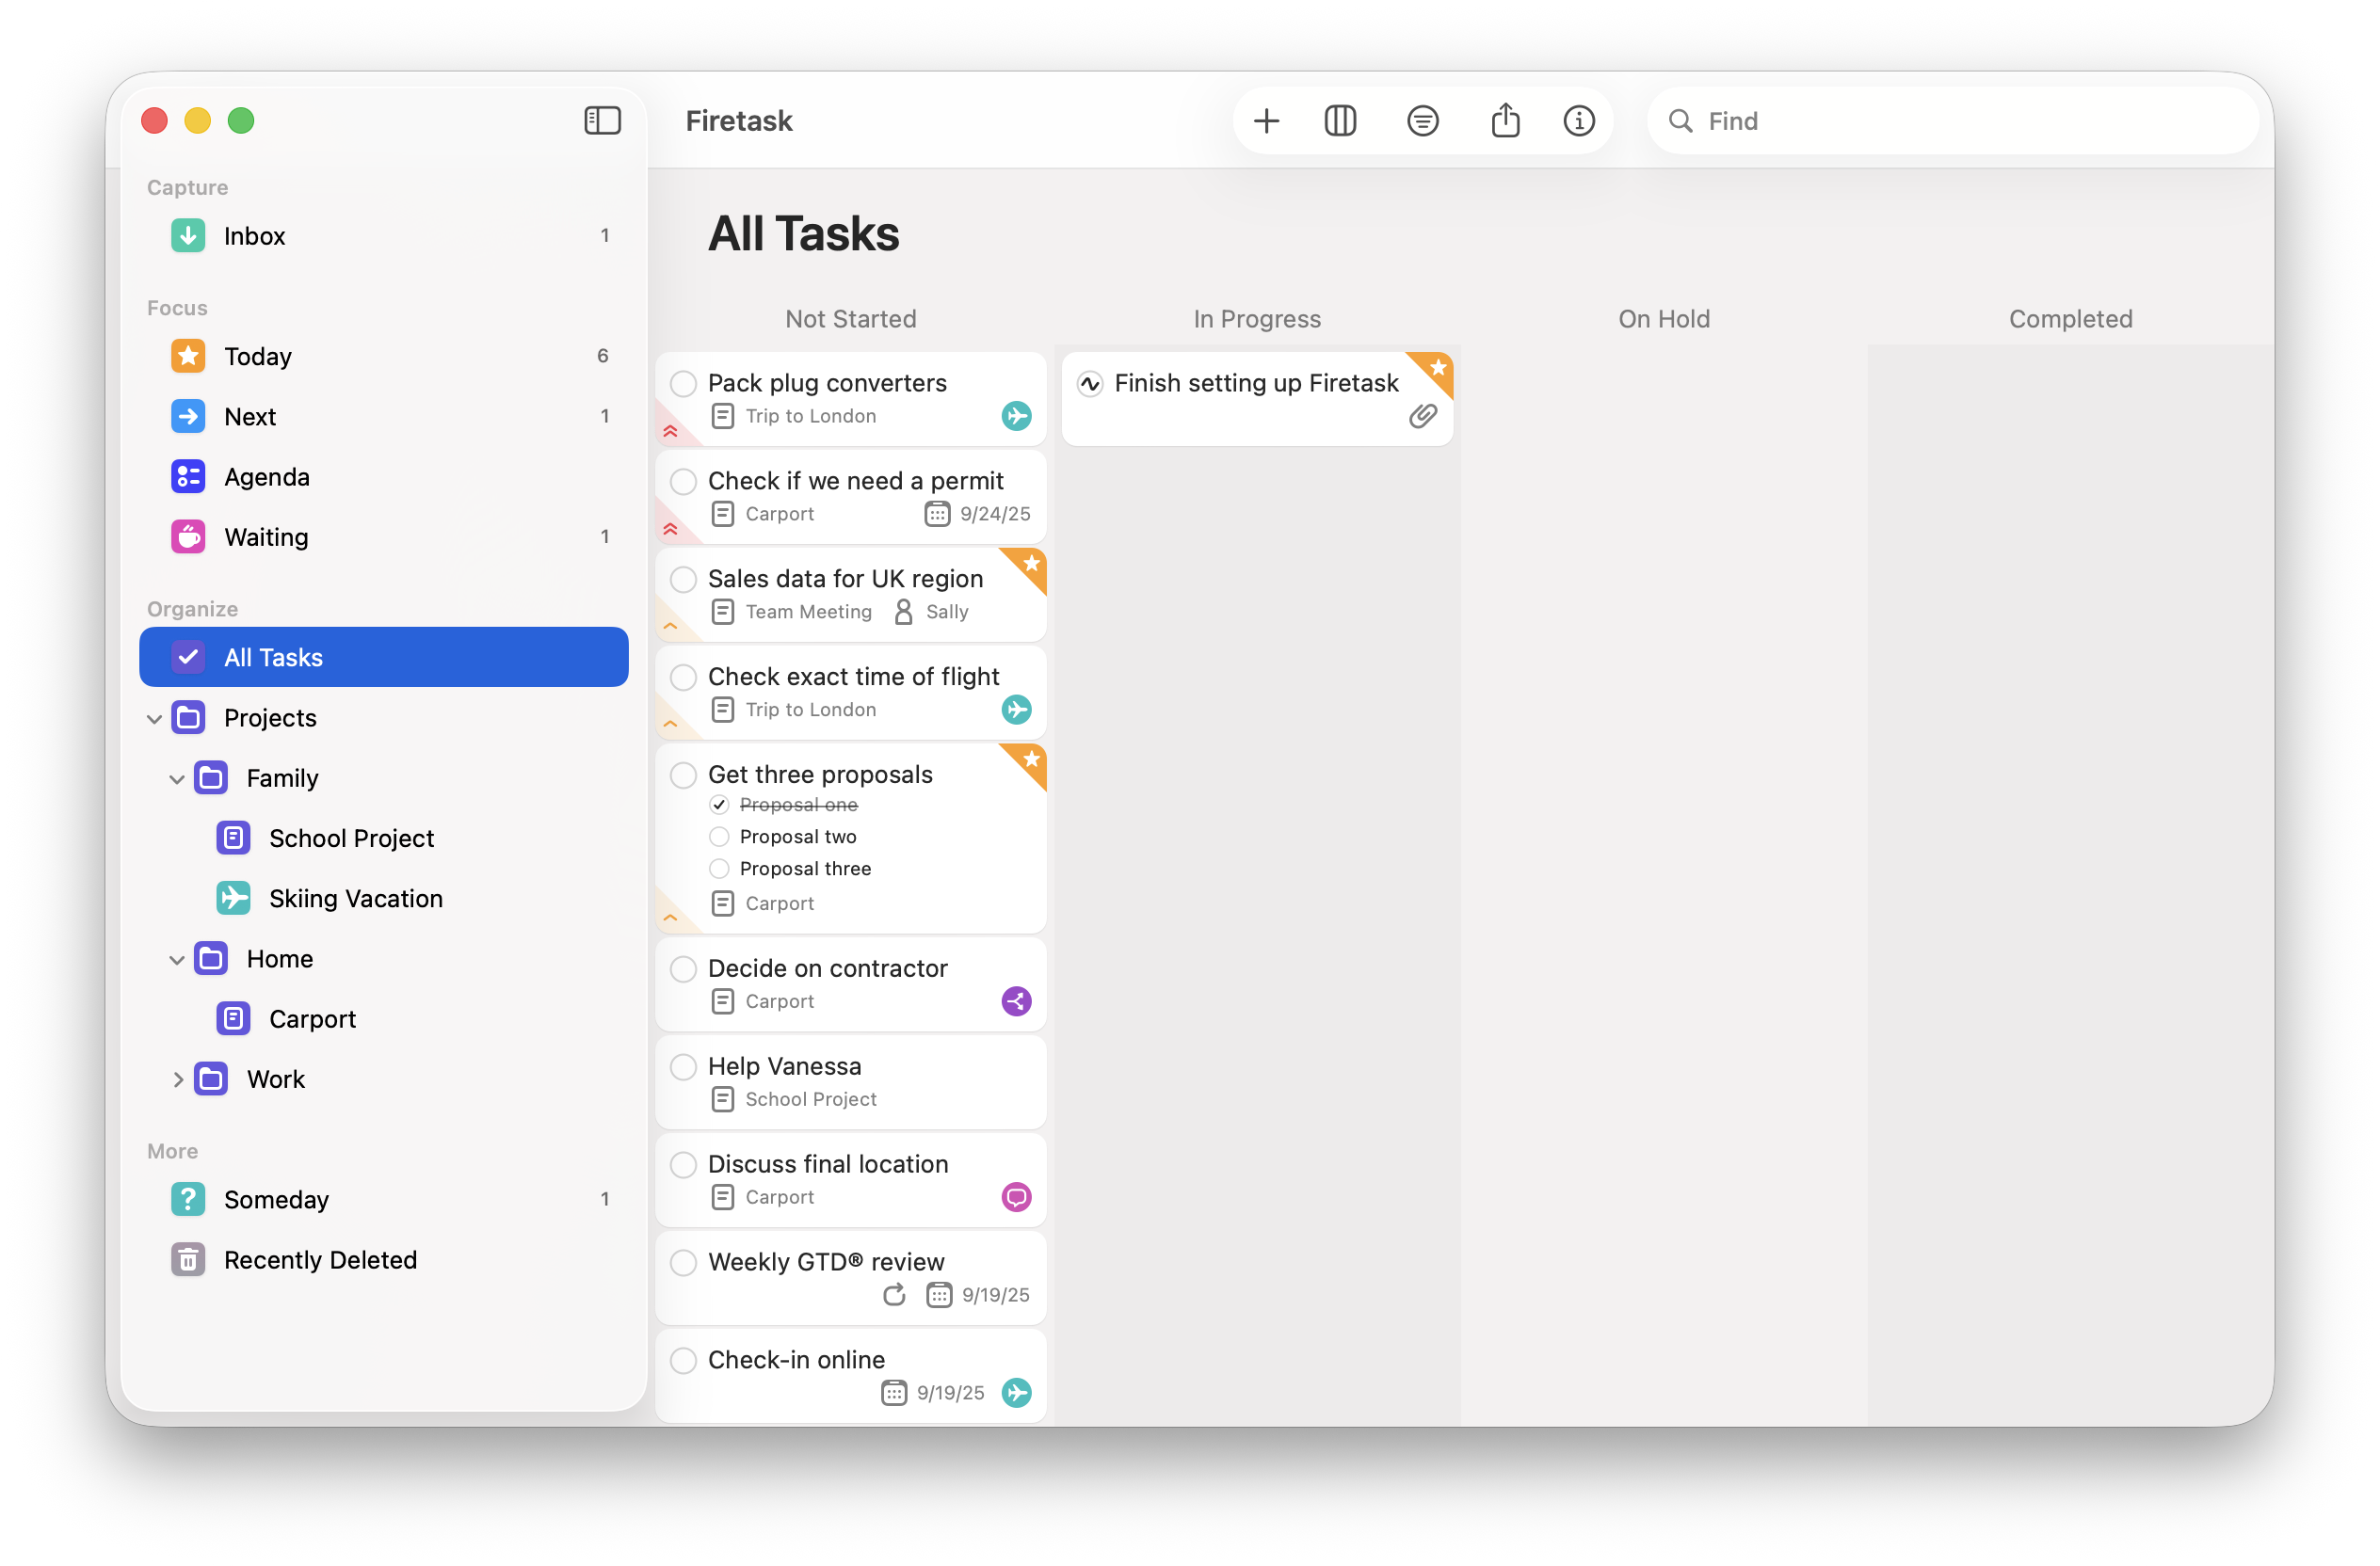The image size is (2380, 1566).
Task: Select Agenda in the Focus section
Action: point(266,477)
